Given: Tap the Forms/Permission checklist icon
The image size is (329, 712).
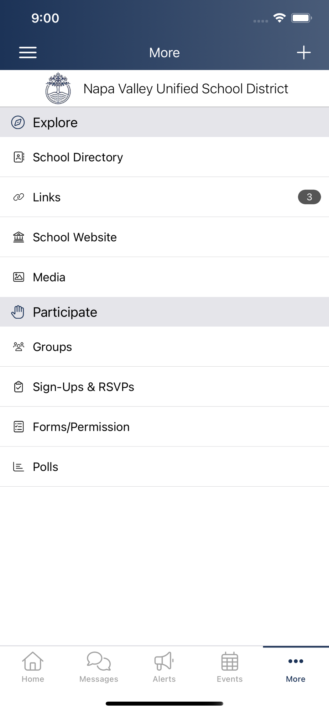Looking at the screenshot, I should click(19, 426).
